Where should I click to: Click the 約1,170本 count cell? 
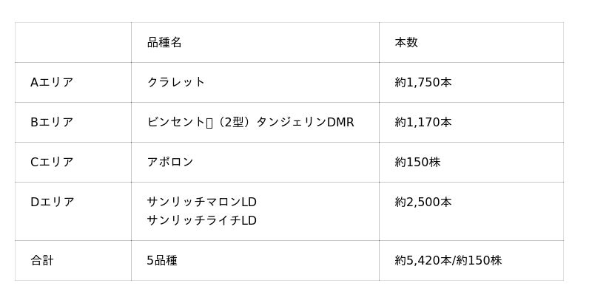point(471,123)
